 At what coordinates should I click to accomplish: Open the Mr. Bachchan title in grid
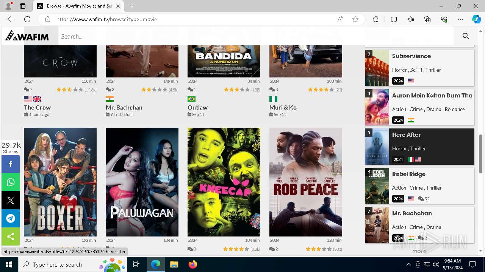(x=124, y=107)
